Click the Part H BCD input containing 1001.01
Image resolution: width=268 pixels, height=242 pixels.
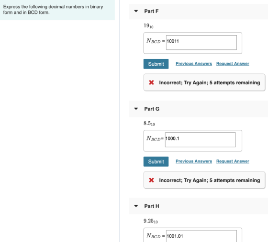click(201, 236)
